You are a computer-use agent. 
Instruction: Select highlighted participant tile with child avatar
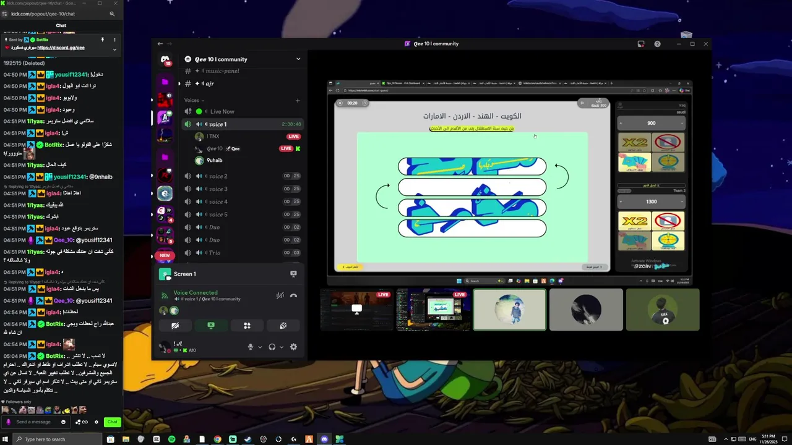click(510, 310)
